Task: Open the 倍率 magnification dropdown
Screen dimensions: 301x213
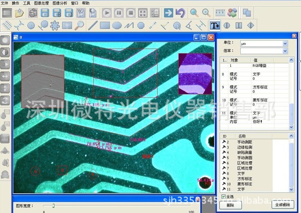Action: pos(285,51)
